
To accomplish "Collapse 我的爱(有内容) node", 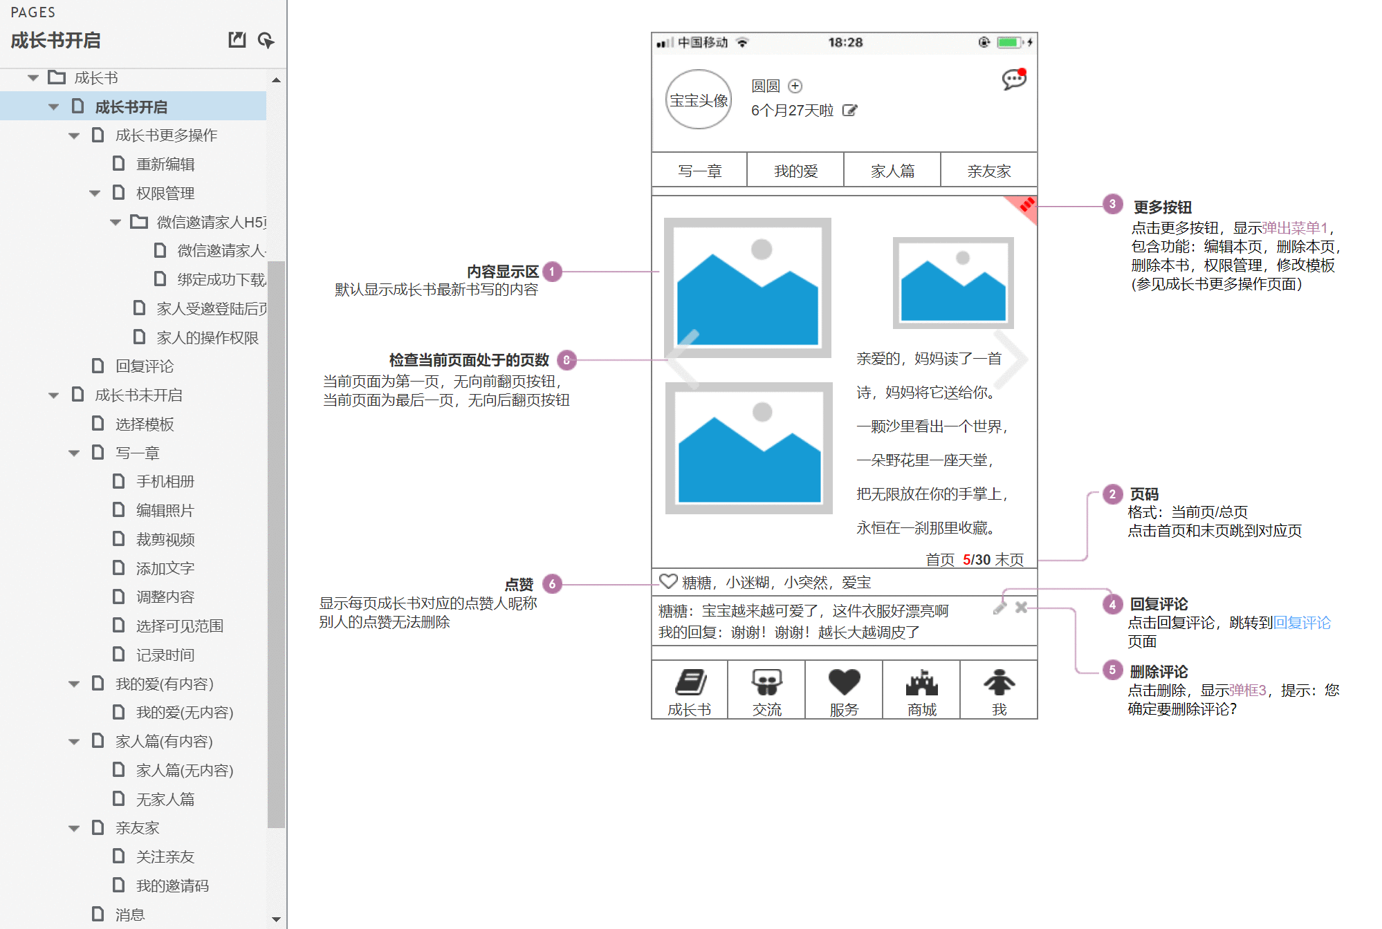I will [74, 684].
